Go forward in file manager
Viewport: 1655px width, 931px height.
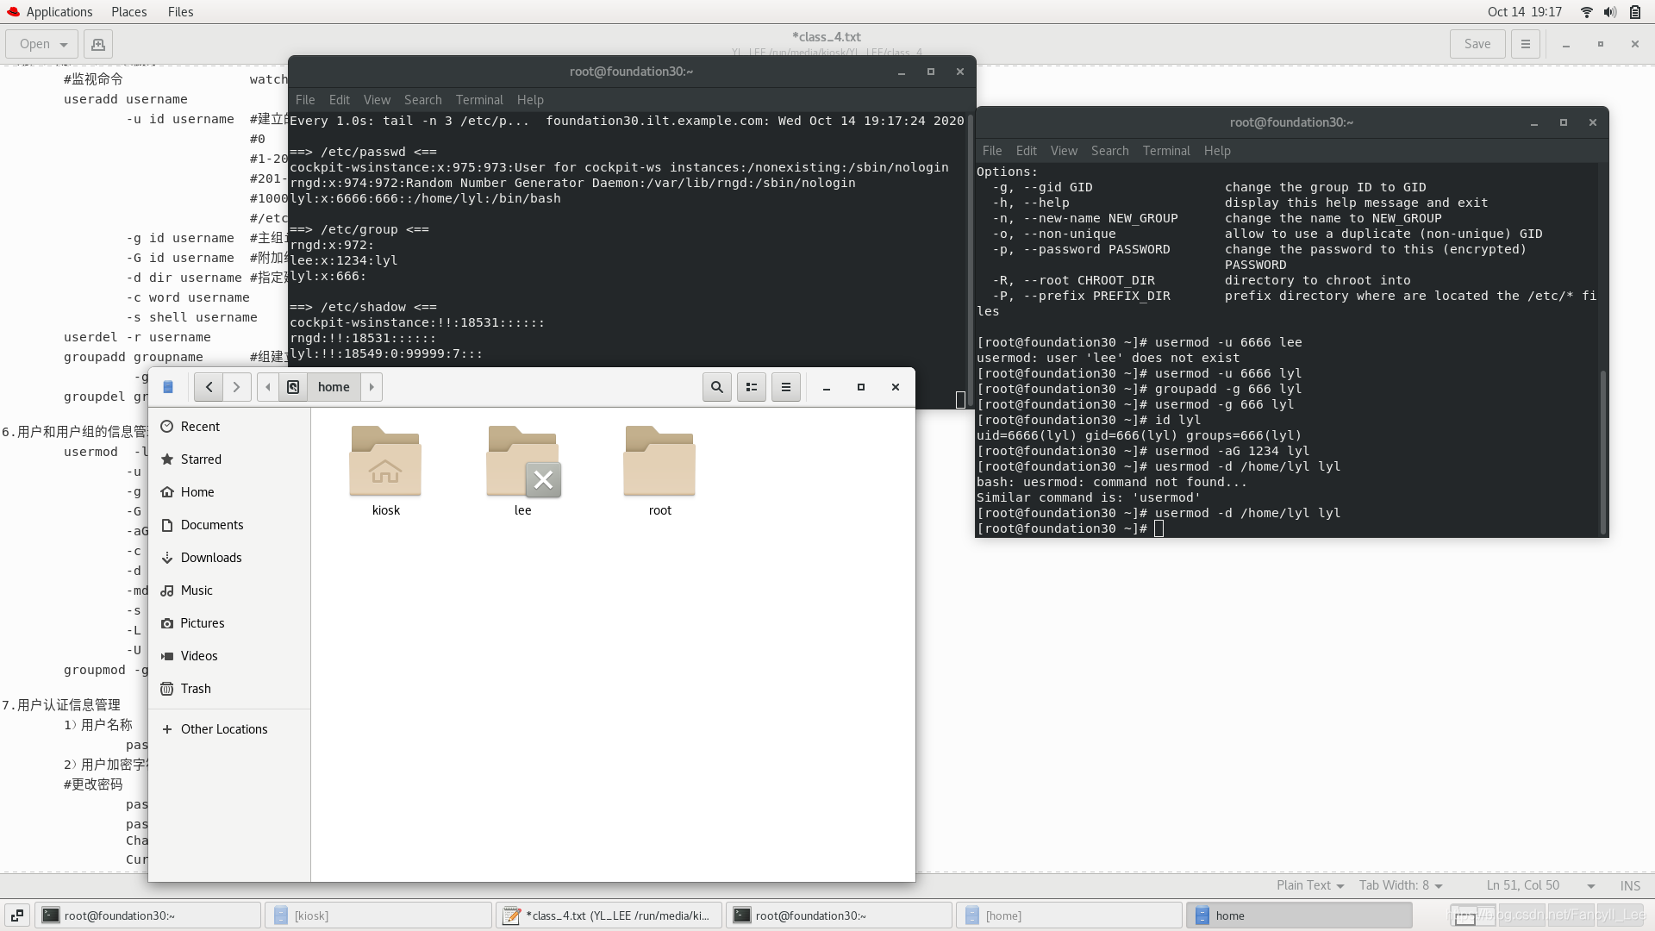[236, 387]
